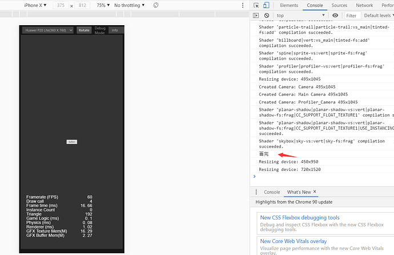This screenshot has height=255, width=394.
Task: Open the iPhone X device dropdown
Action: point(35,5)
